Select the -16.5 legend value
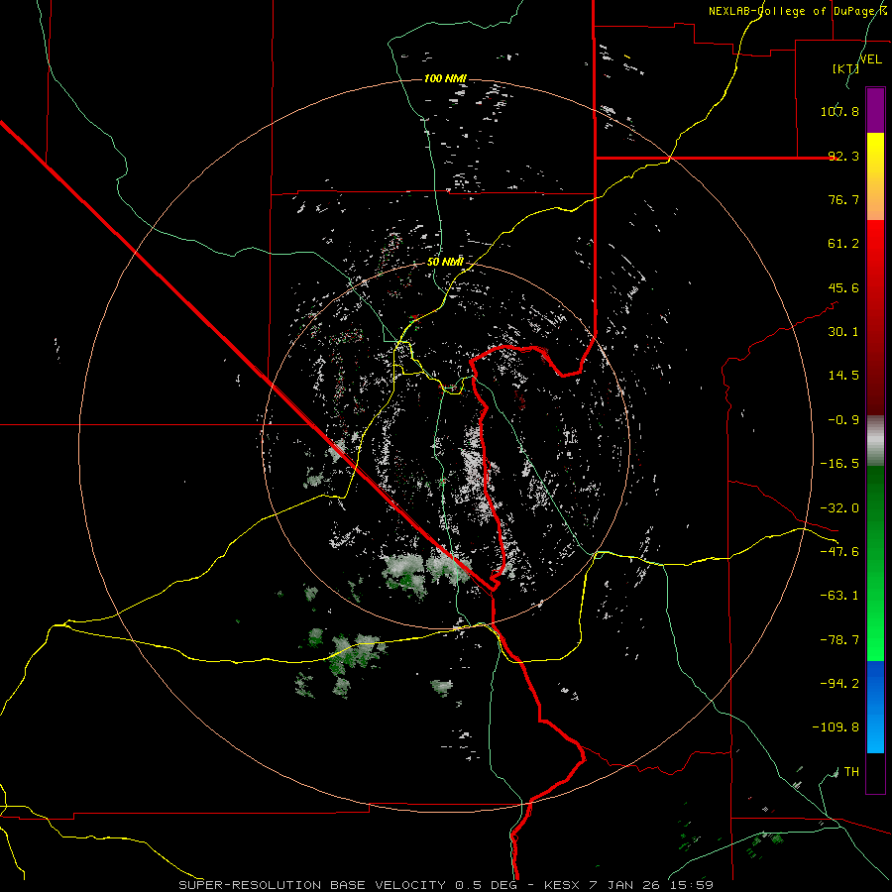Screen dimensions: 892x892 pos(839,464)
